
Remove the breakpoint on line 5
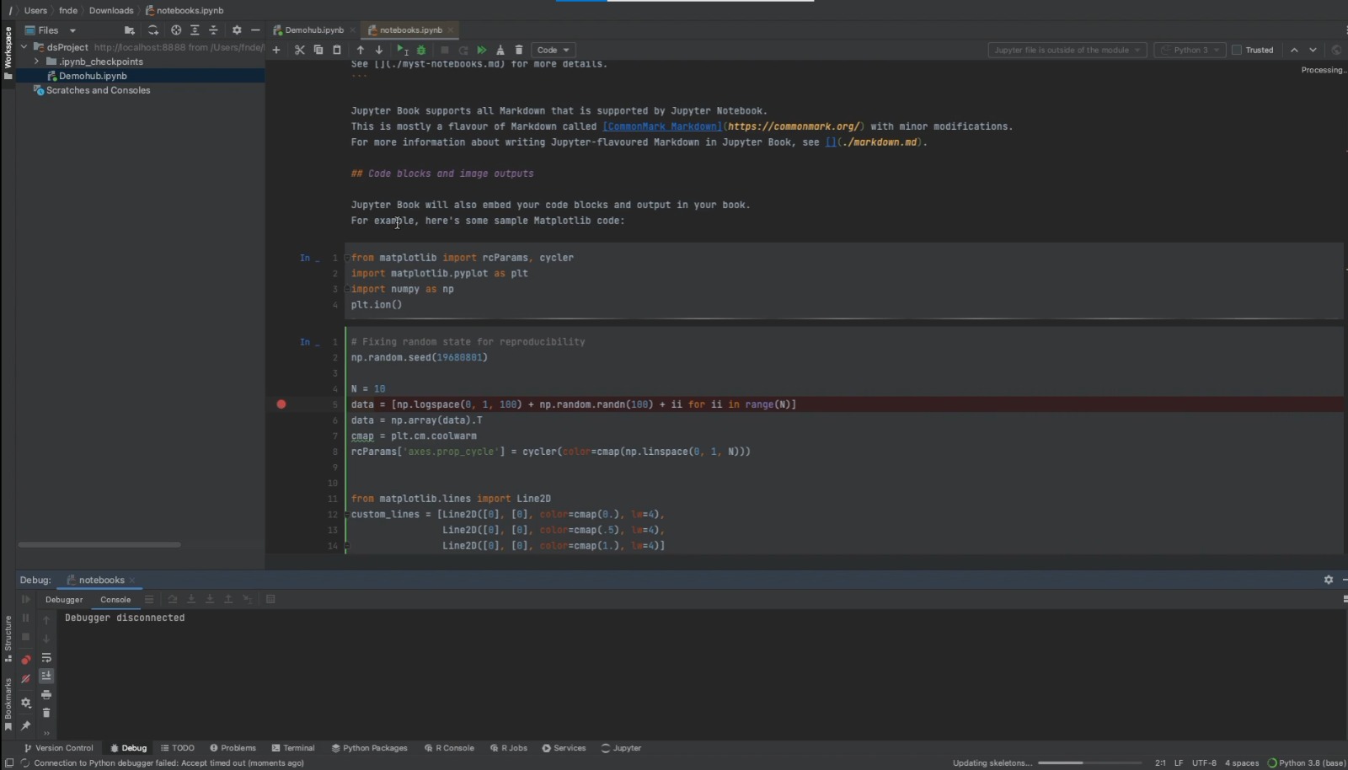pos(281,404)
